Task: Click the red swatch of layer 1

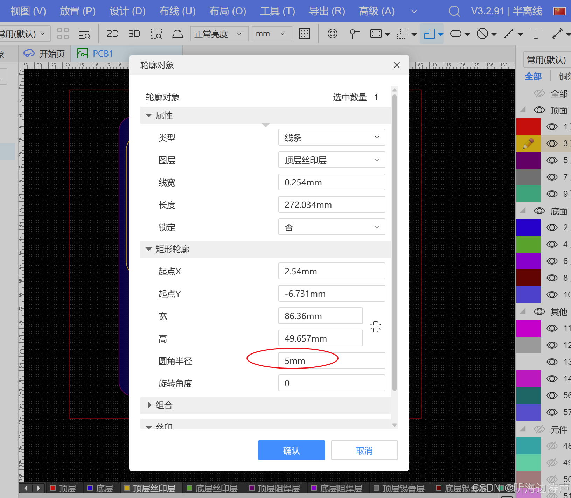Action: coord(529,127)
